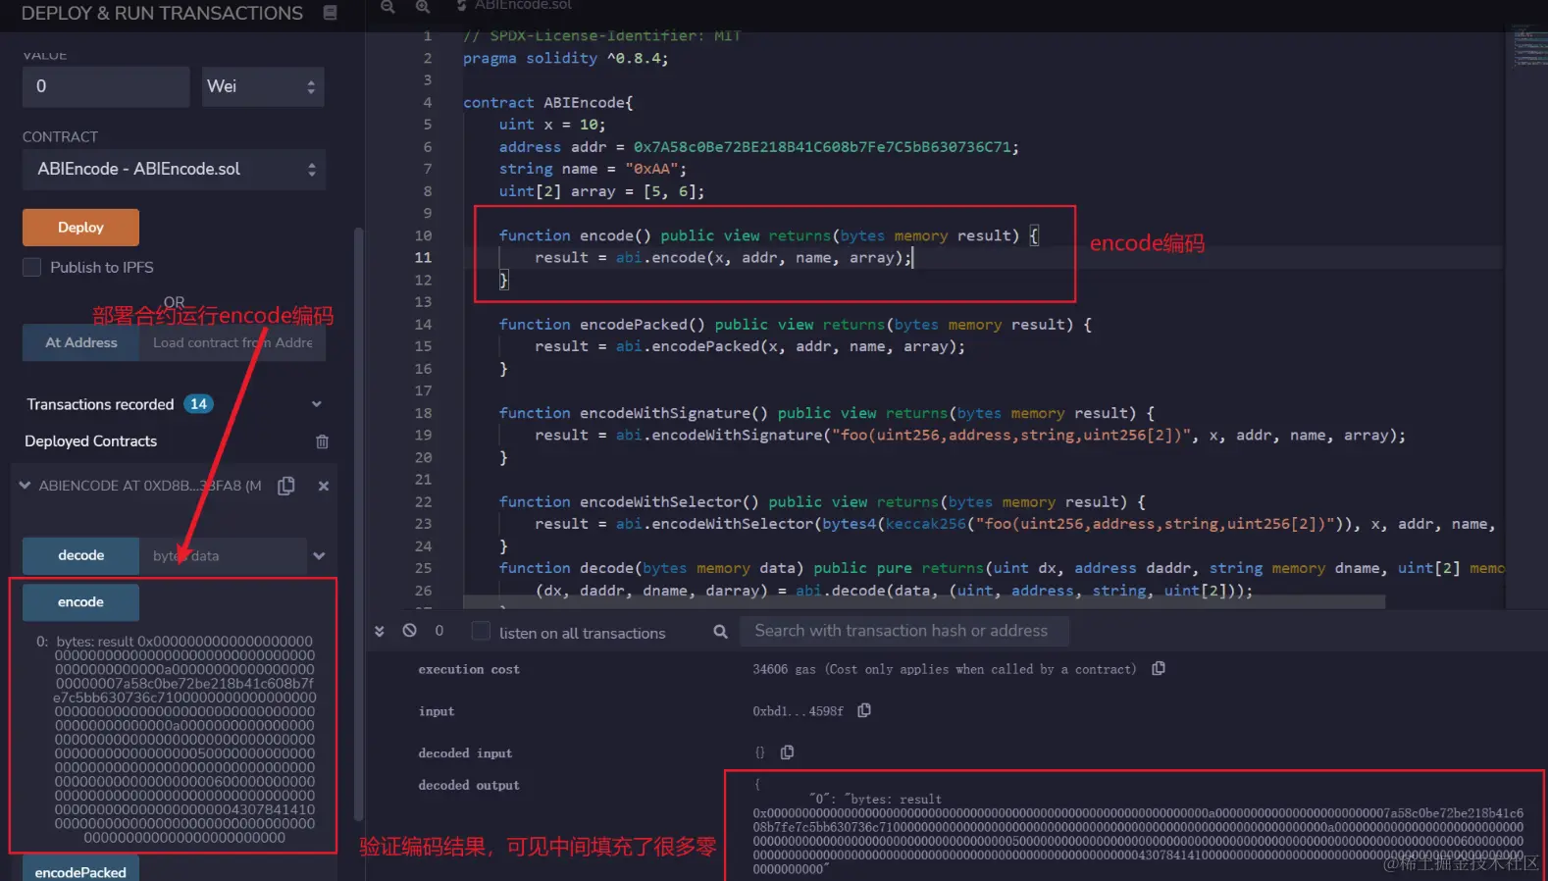Click the decode function button
This screenshot has width=1548, height=881.
(80, 555)
